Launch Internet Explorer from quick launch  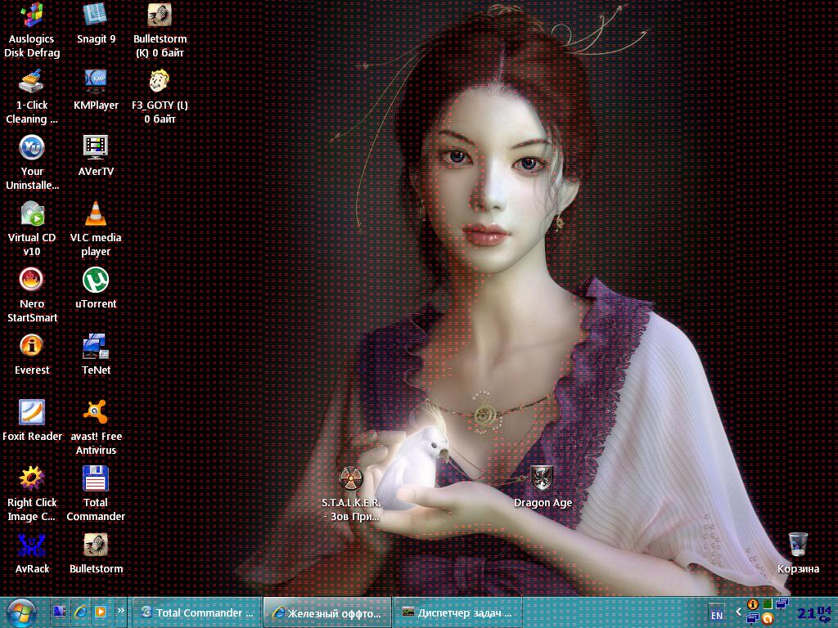(x=80, y=611)
